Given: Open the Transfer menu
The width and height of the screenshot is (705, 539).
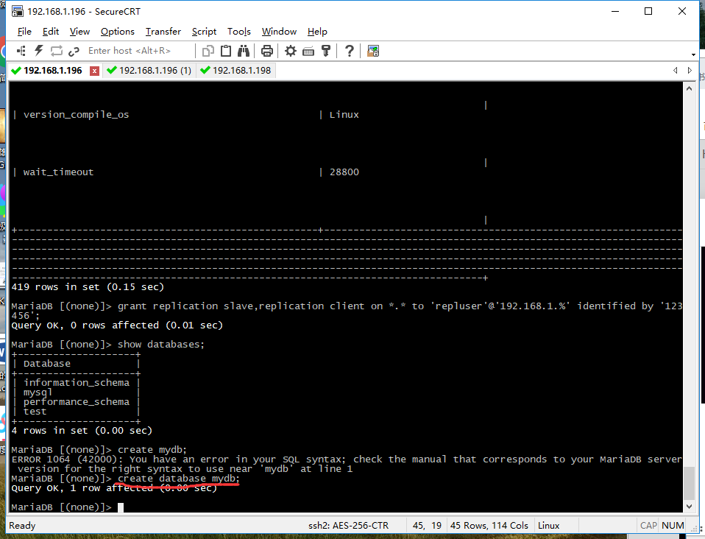Looking at the screenshot, I should pyautogui.click(x=163, y=32).
